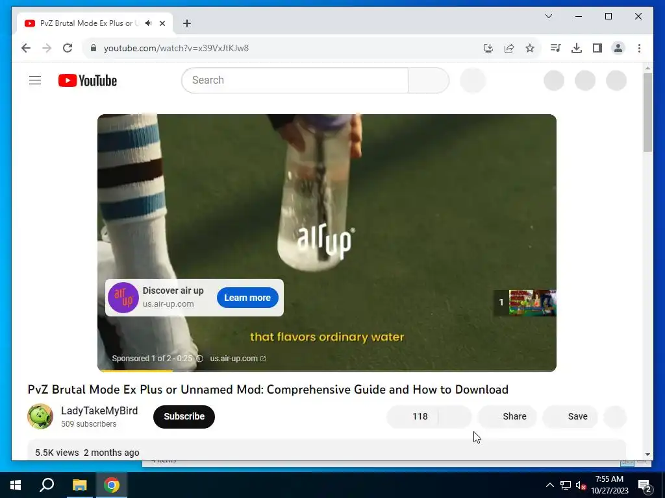Click Chrome icon in taskbar
Viewport: 665px width, 498px height.
click(x=112, y=485)
